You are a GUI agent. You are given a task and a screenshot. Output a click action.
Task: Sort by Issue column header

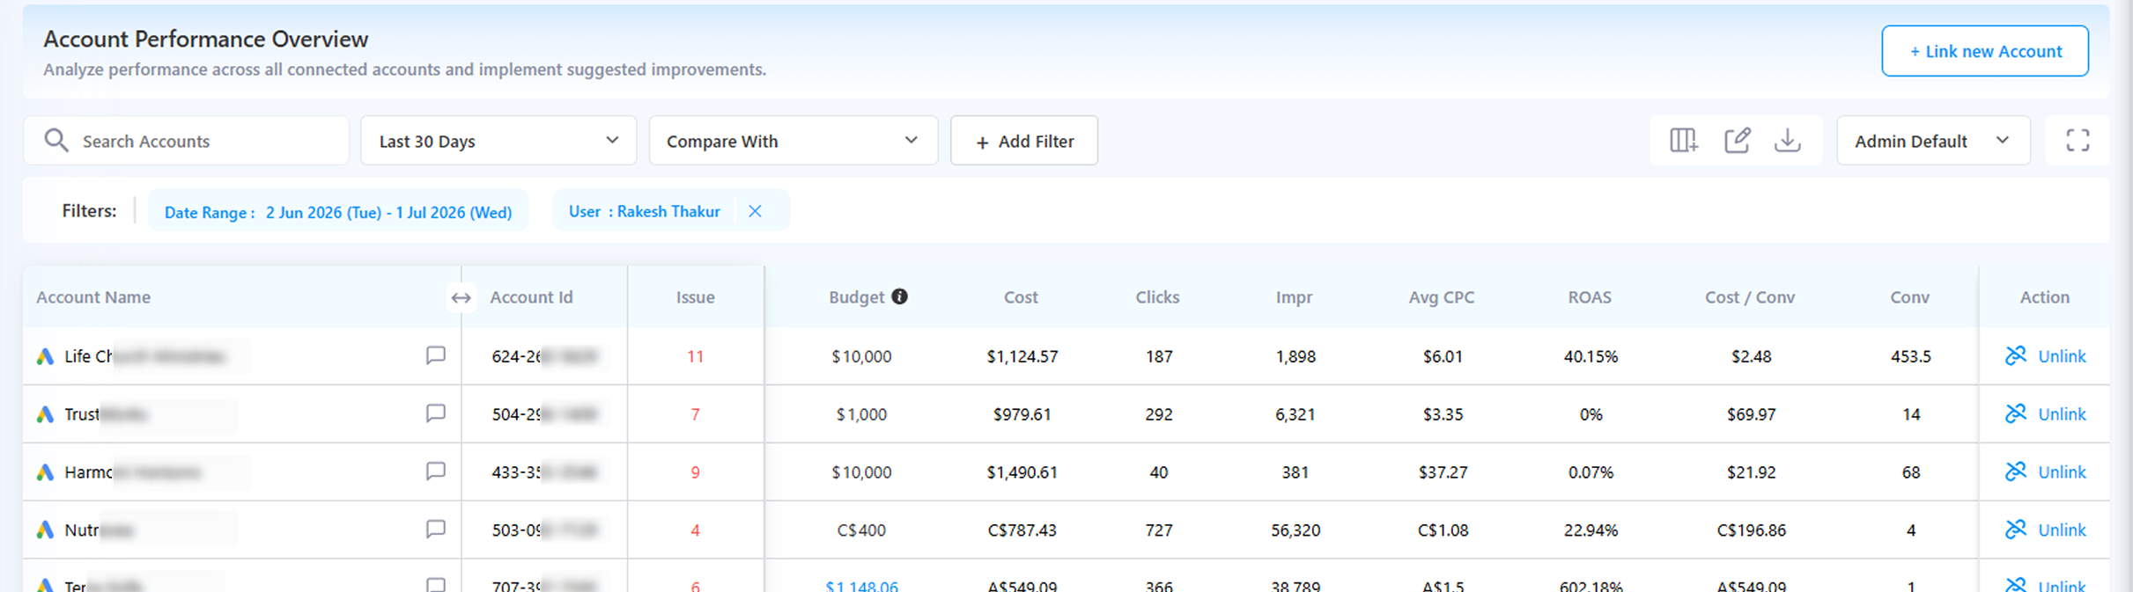(x=695, y=297)
